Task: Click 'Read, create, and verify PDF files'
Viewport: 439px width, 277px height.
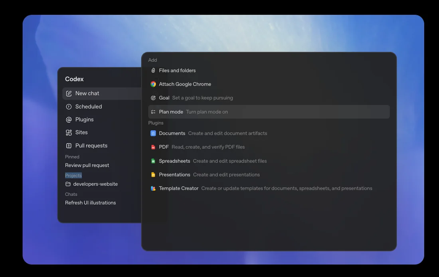Action: coord(208,147)
